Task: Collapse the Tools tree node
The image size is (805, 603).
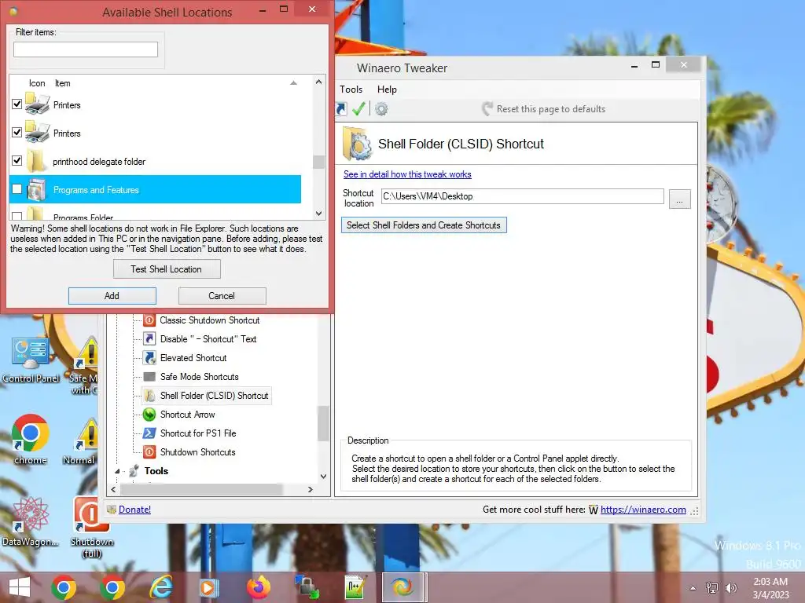Action: (117, 471)
